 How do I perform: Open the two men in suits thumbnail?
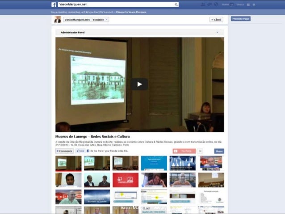97,180
